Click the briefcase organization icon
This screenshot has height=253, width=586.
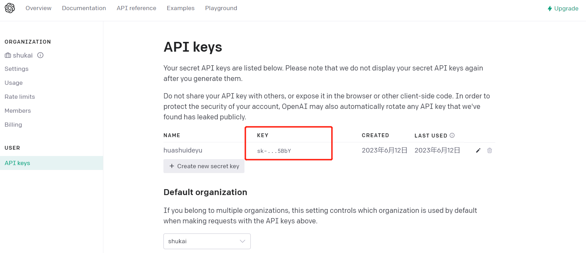point(8,55)
